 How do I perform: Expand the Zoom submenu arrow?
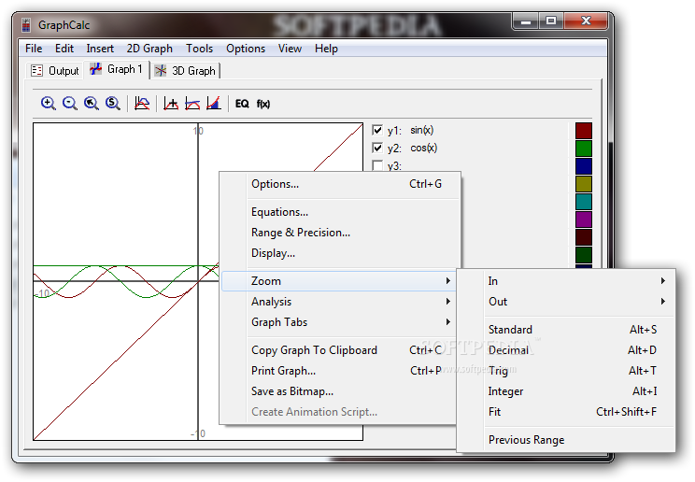pos(448,281)
